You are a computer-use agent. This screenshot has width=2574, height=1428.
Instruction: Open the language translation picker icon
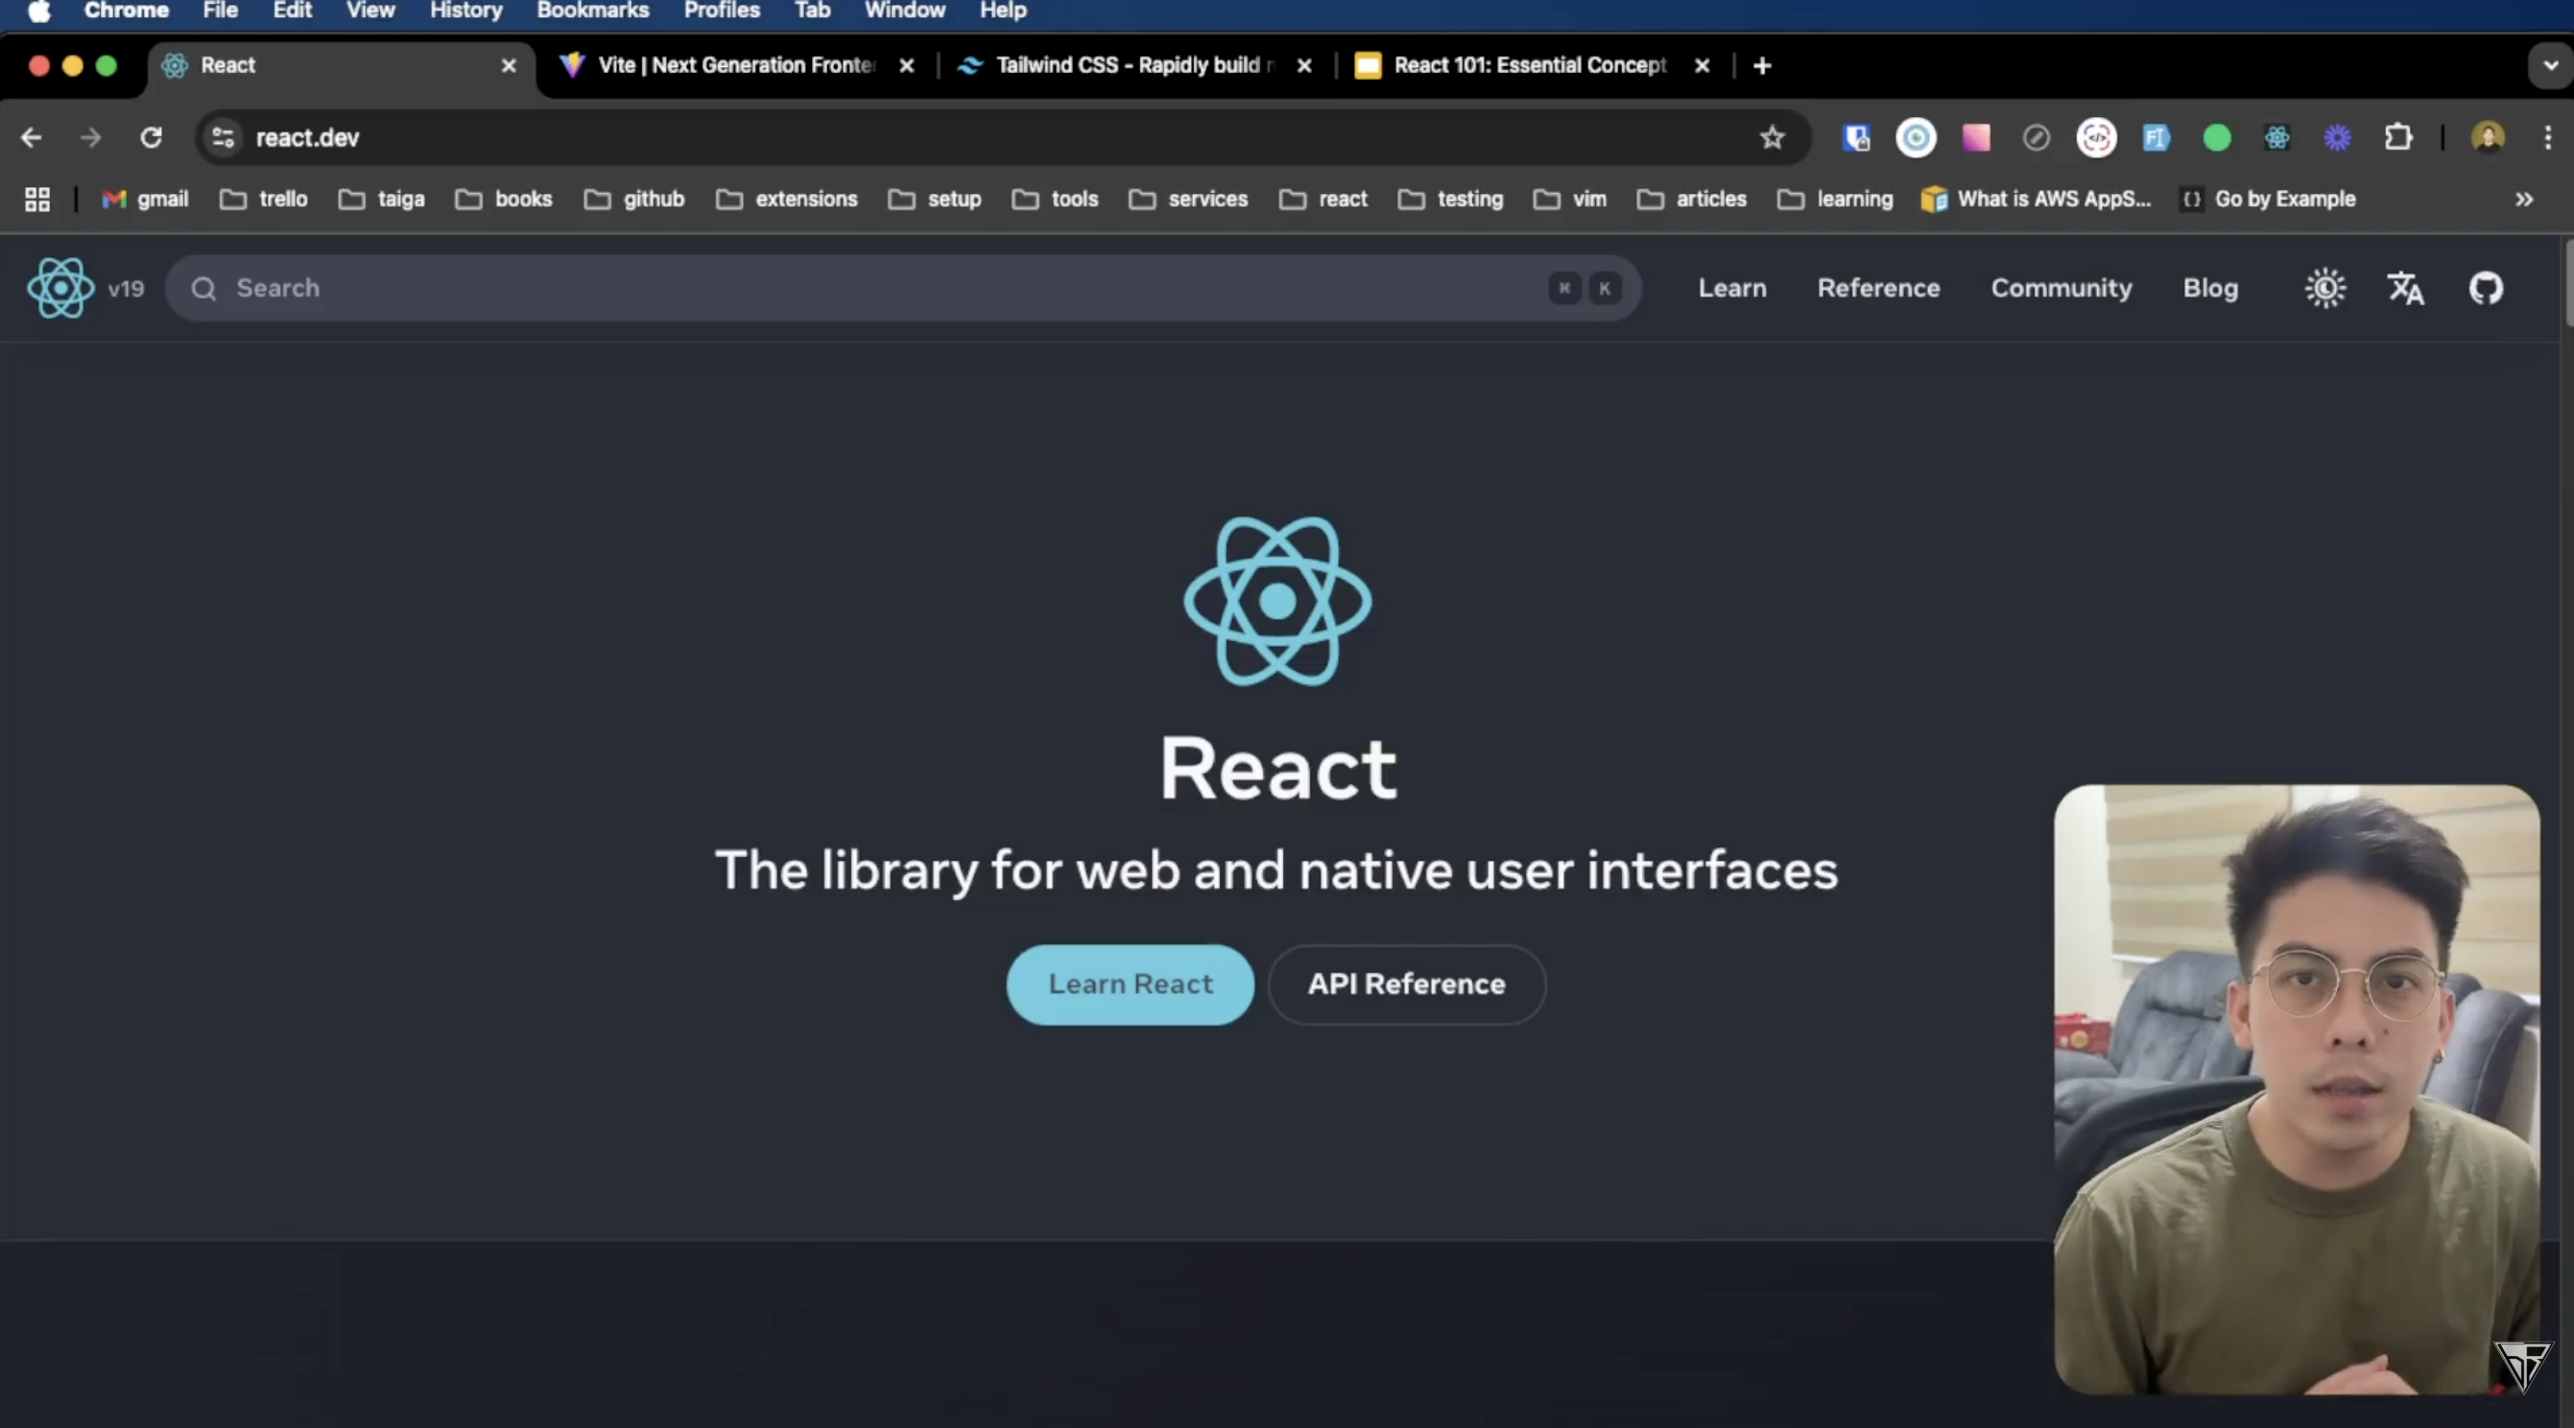(x=2405, y=288)
